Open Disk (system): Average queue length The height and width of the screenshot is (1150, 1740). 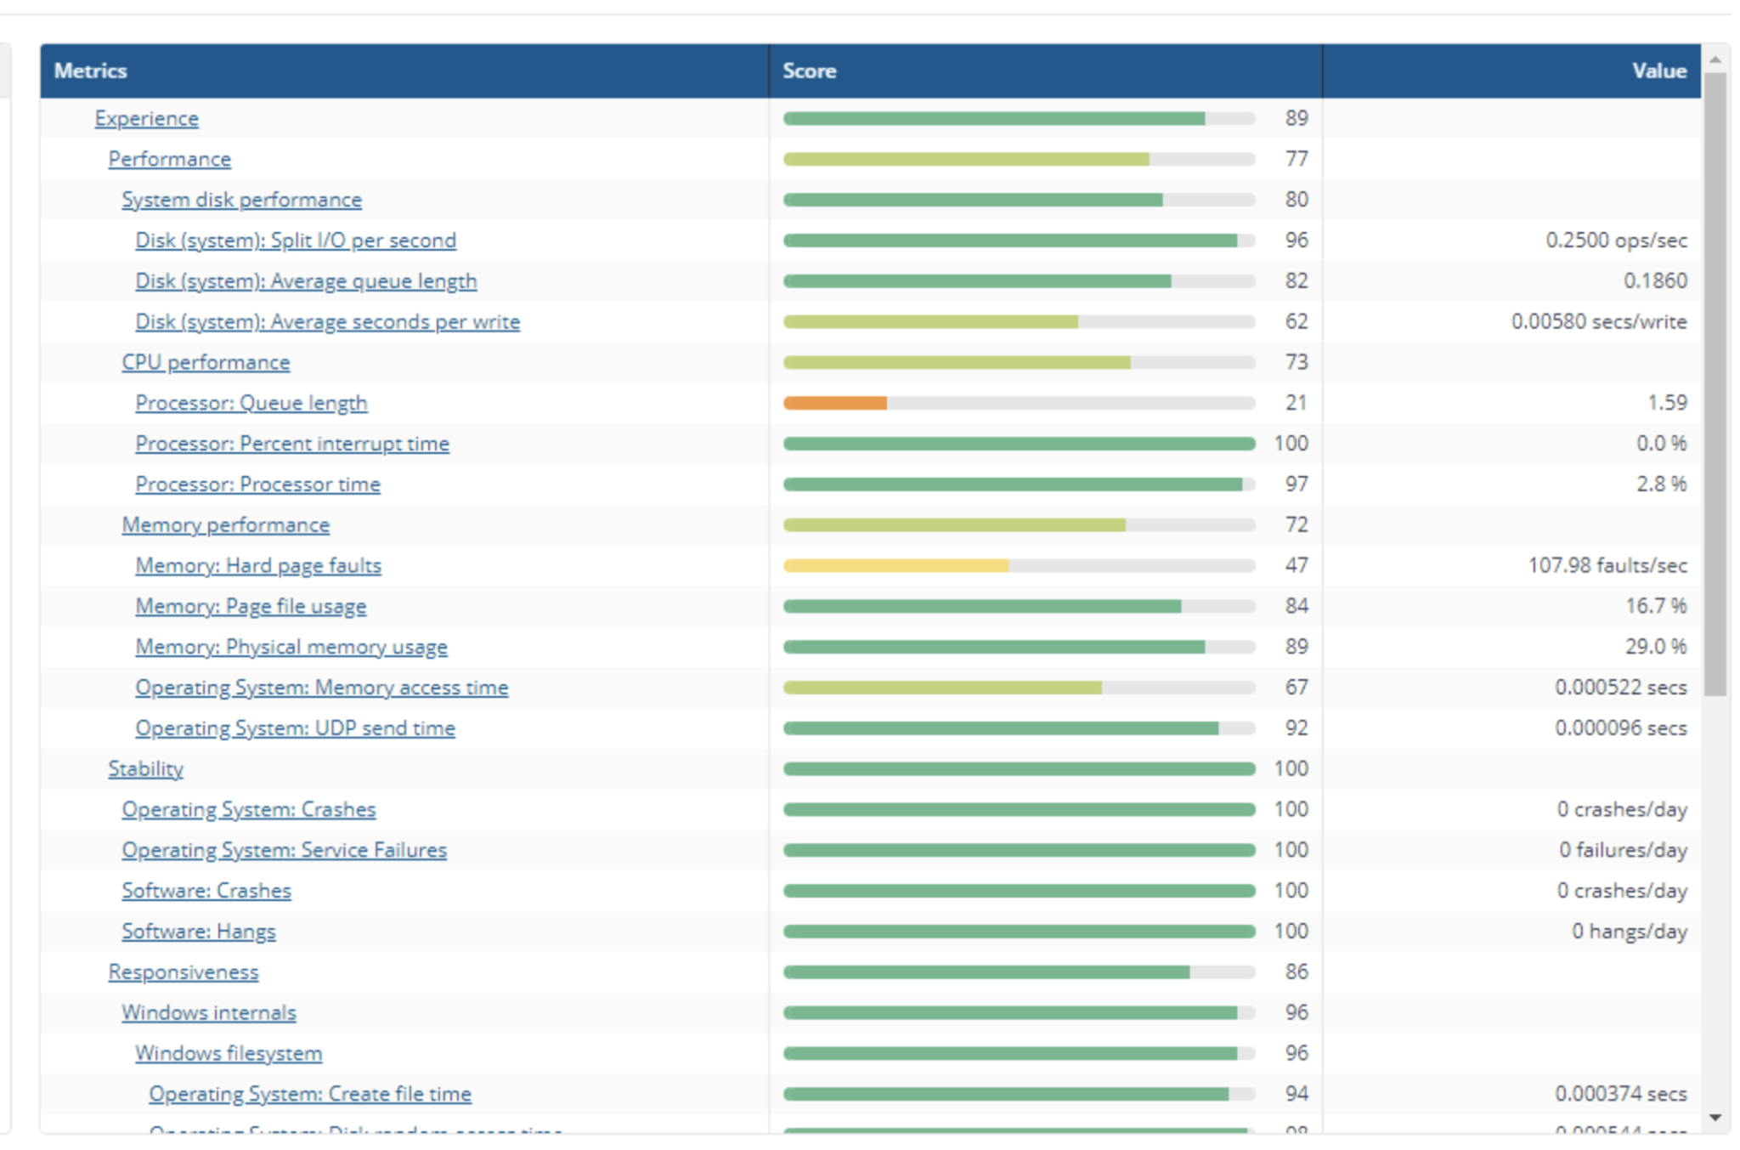click(306, 281)
